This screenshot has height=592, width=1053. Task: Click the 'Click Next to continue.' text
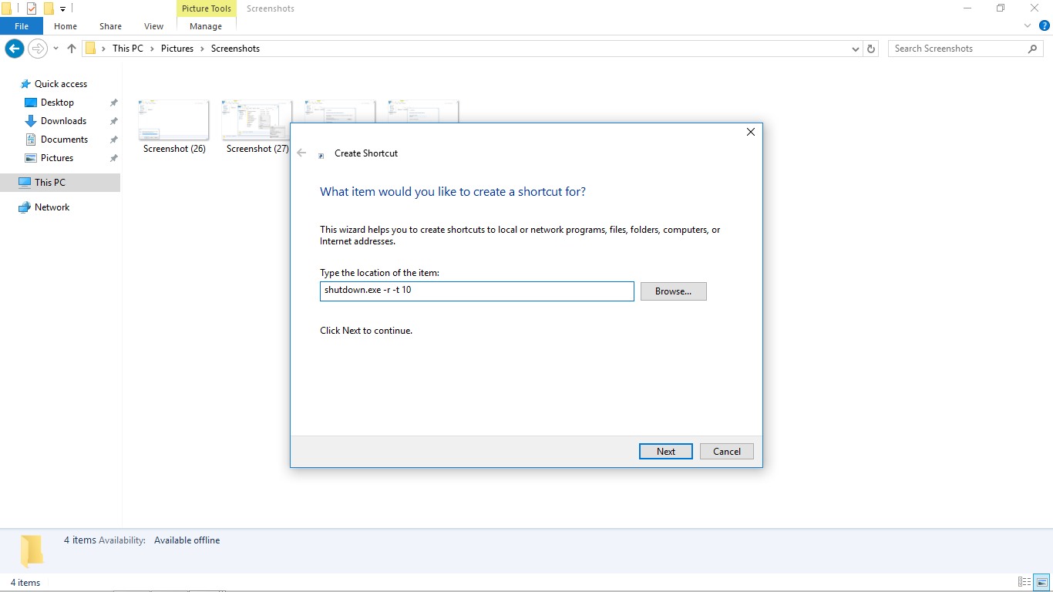[366, 331]
